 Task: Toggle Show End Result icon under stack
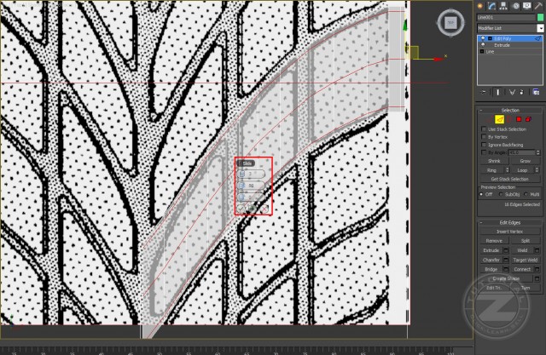[x=498, y=91]
